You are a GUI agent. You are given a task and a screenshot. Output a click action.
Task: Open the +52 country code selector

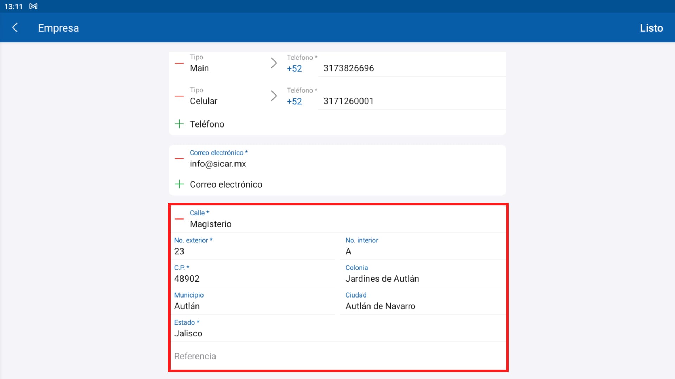pyautogui.click(x=294, y=68)
